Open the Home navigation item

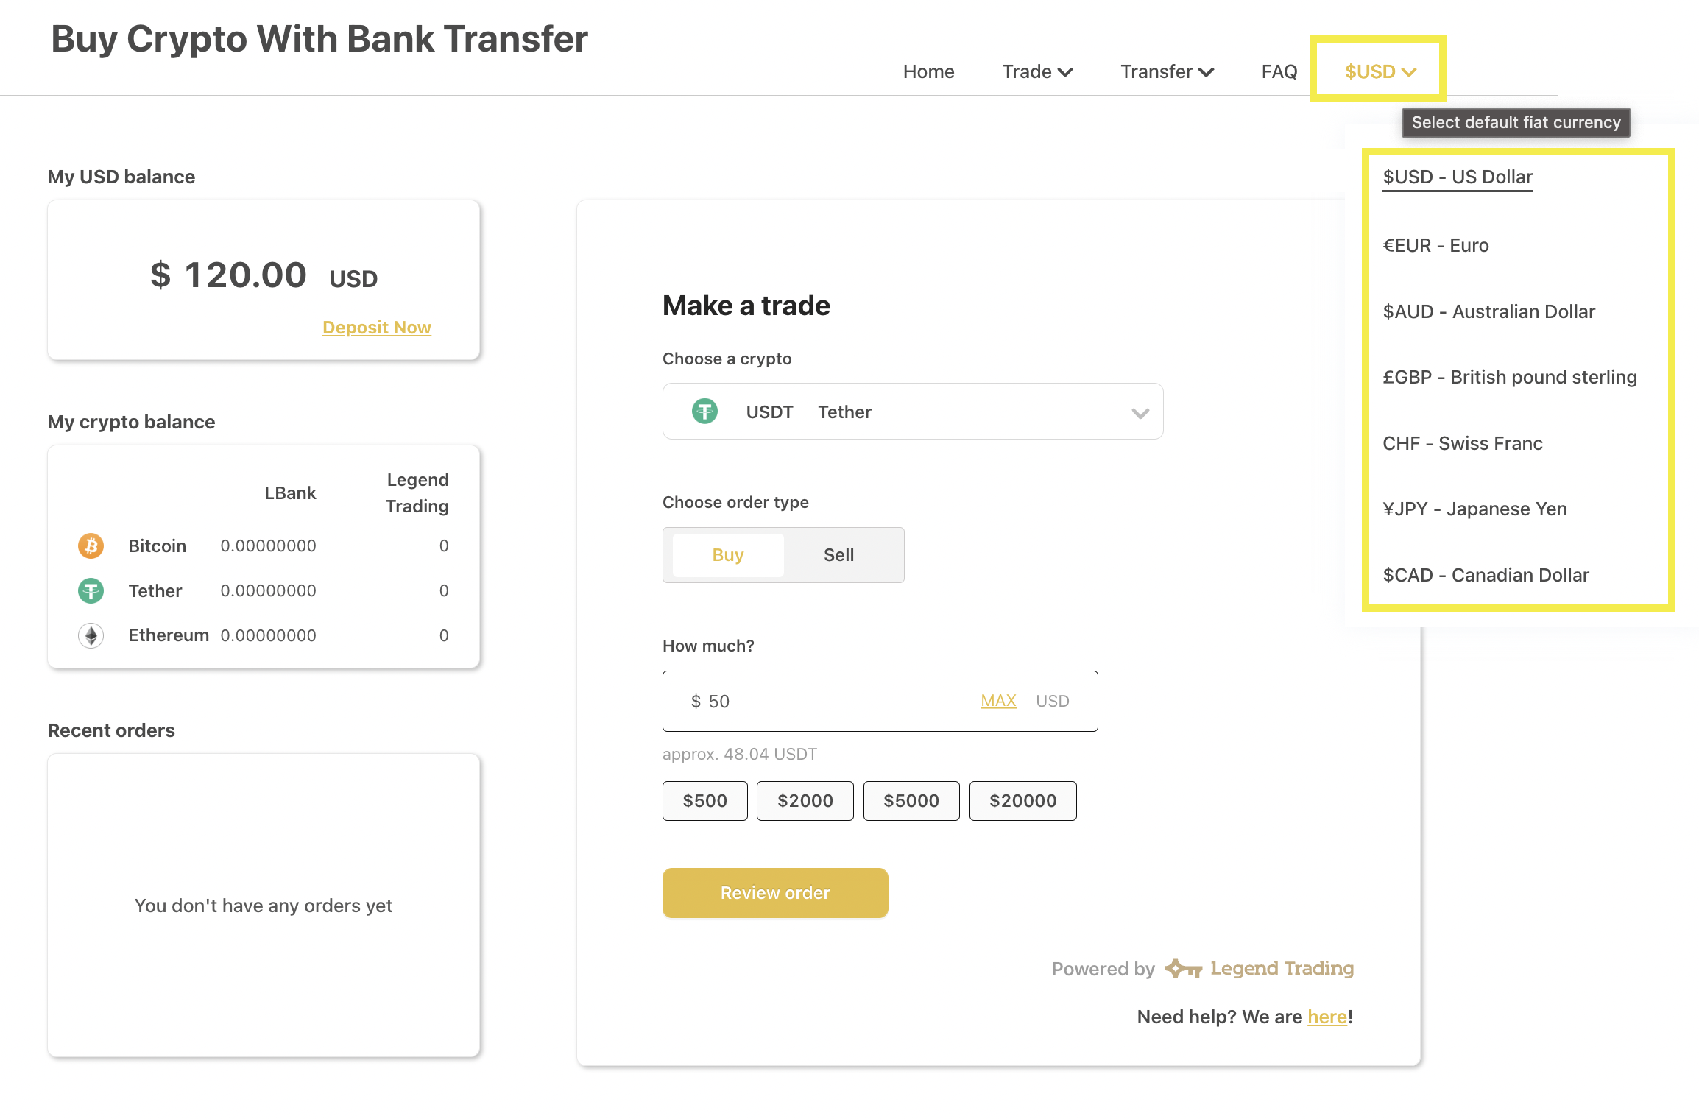928,71
